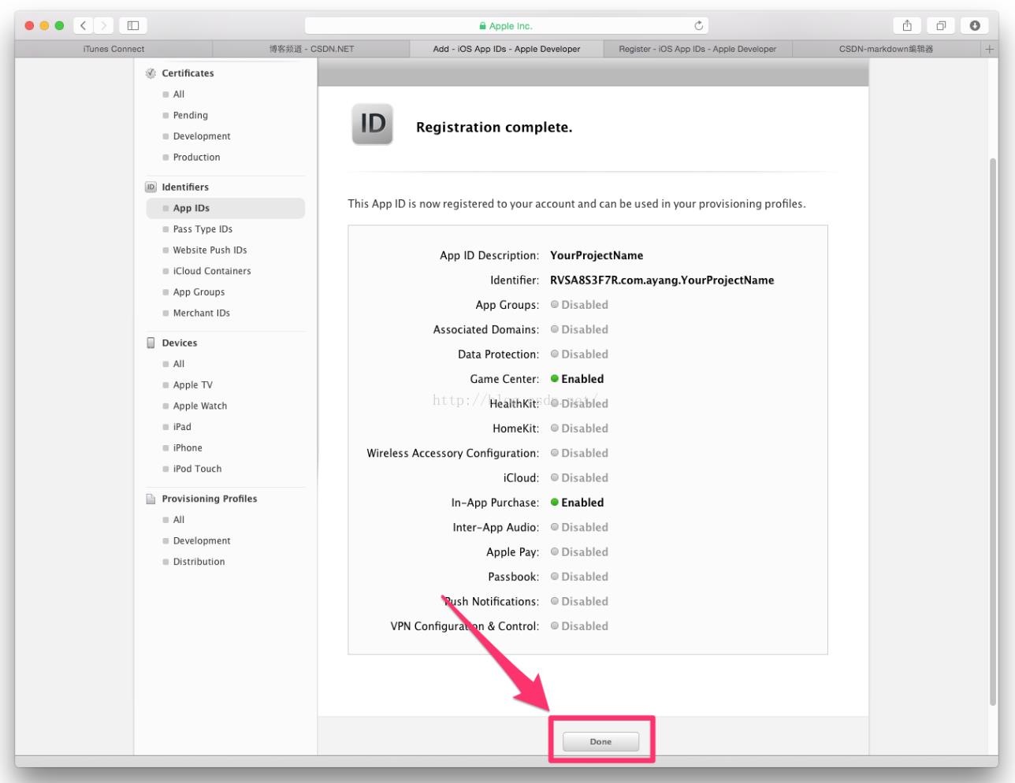Open Development provisioning profiles

202,541
